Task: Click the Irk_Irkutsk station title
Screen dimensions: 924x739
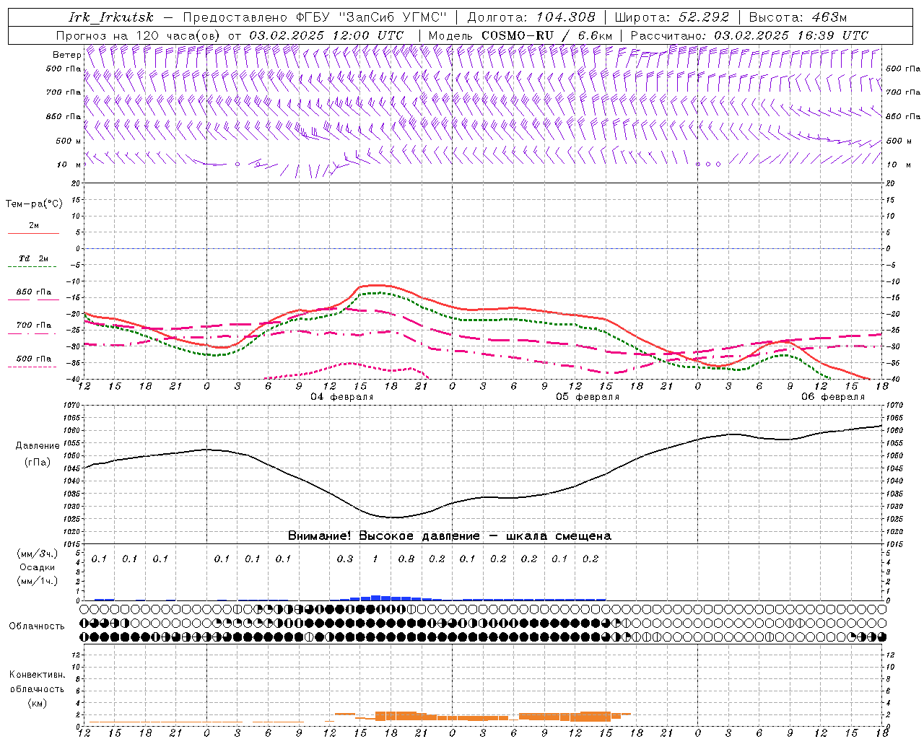Action: 111,17
